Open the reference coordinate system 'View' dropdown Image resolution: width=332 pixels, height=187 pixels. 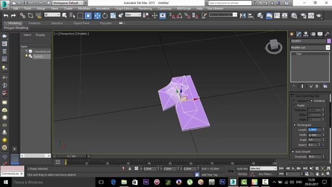click(x=133, y=15)
